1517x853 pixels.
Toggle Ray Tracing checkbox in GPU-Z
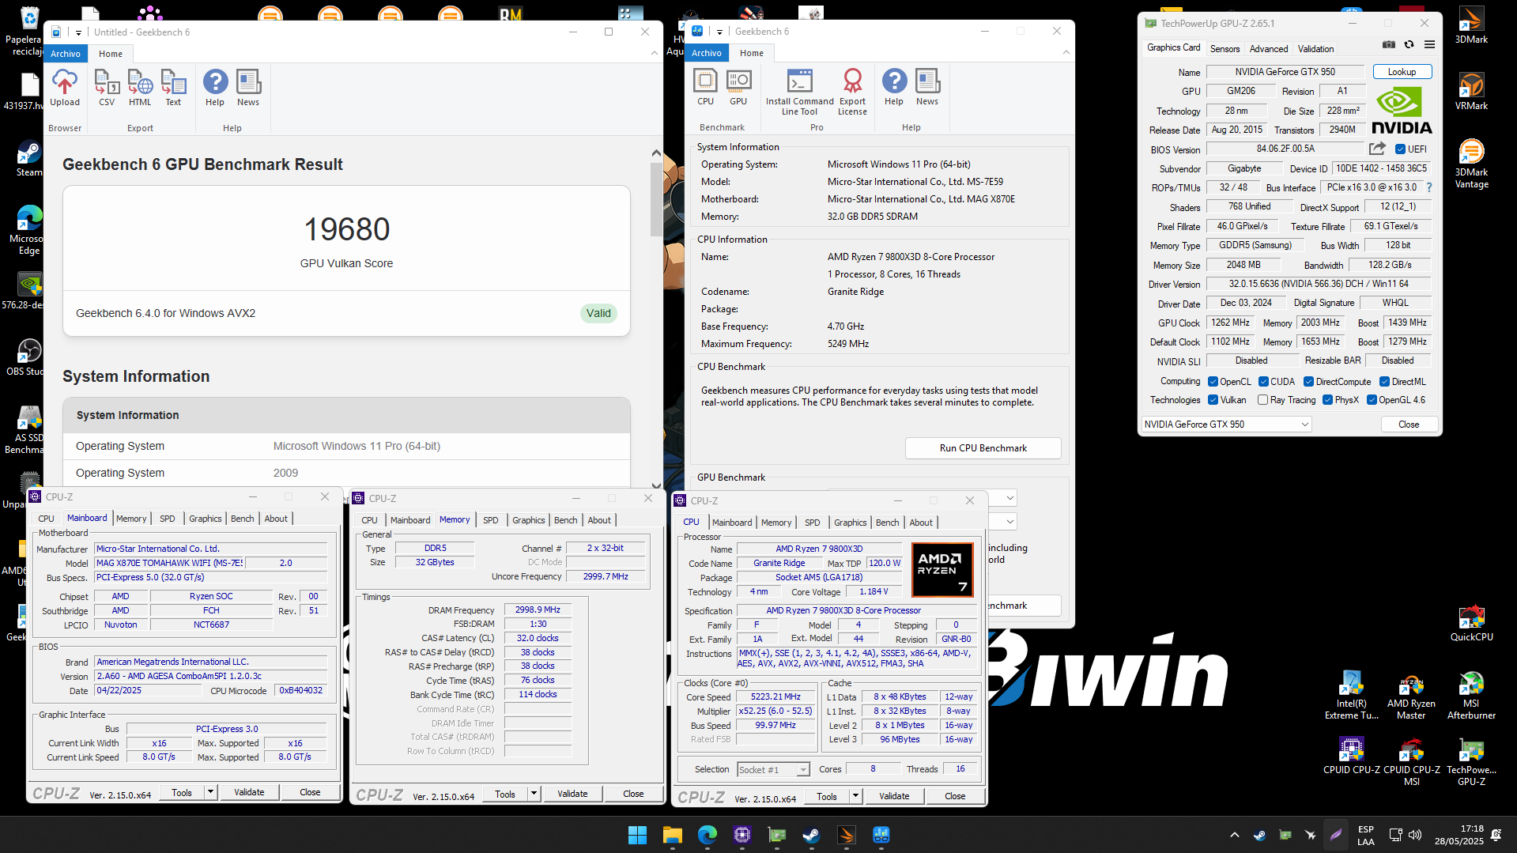tap(1262, 400)
